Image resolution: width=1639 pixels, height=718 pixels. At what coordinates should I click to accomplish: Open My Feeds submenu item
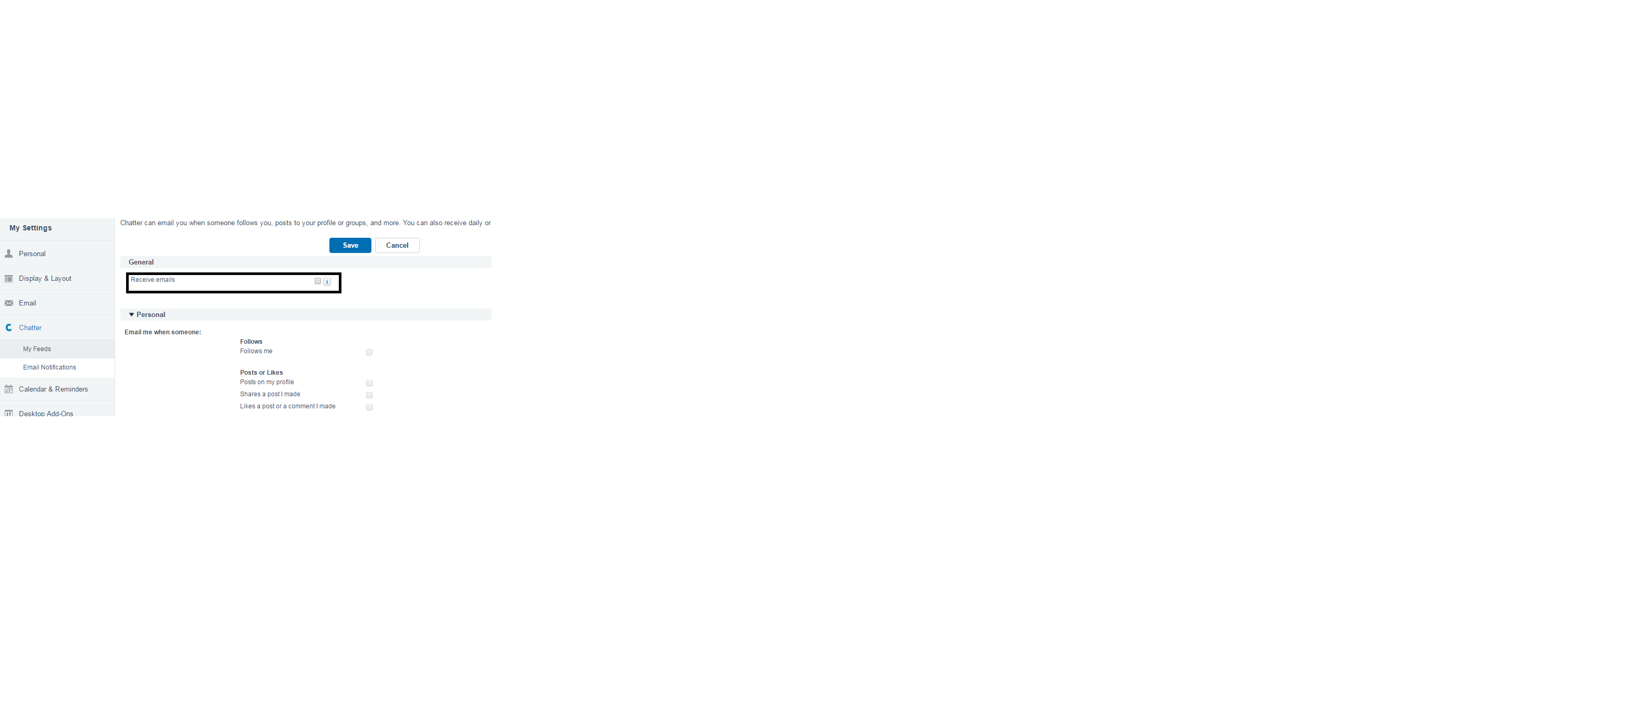57,349
